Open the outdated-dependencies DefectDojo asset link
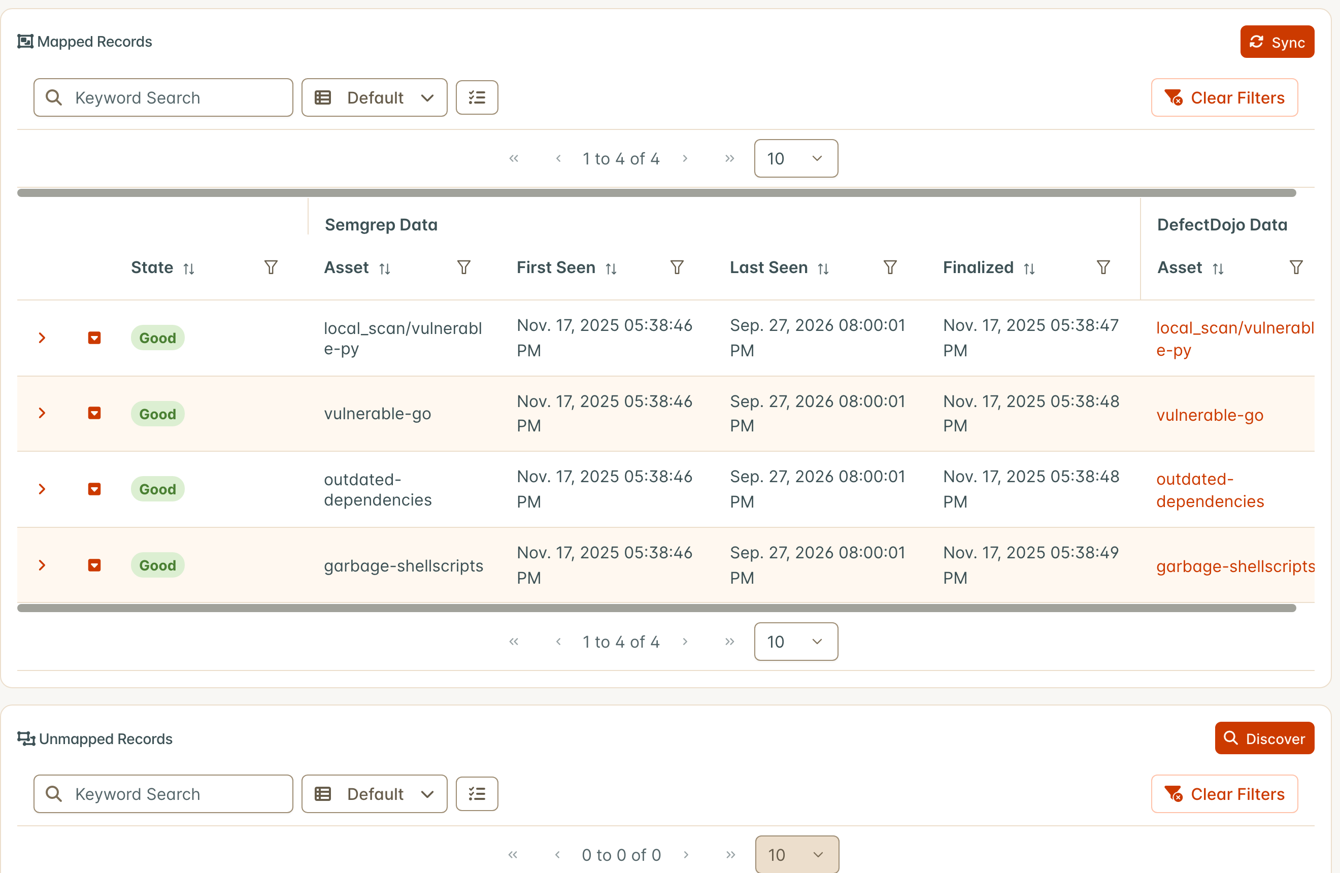Screen dimensions: 1340x873 (1210, 490)
